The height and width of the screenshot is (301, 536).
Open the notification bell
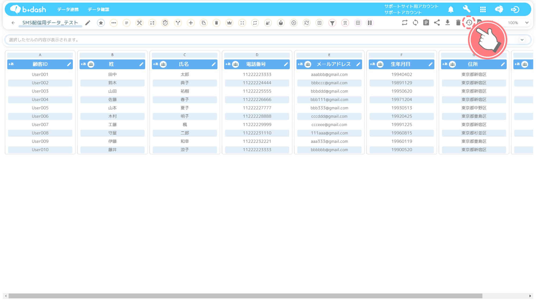coord(451,10)
